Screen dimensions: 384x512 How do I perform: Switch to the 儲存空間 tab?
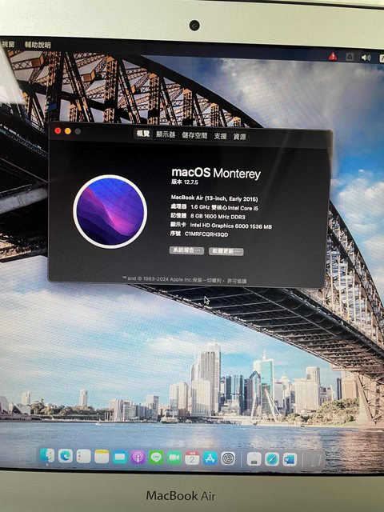pos(194,135)
